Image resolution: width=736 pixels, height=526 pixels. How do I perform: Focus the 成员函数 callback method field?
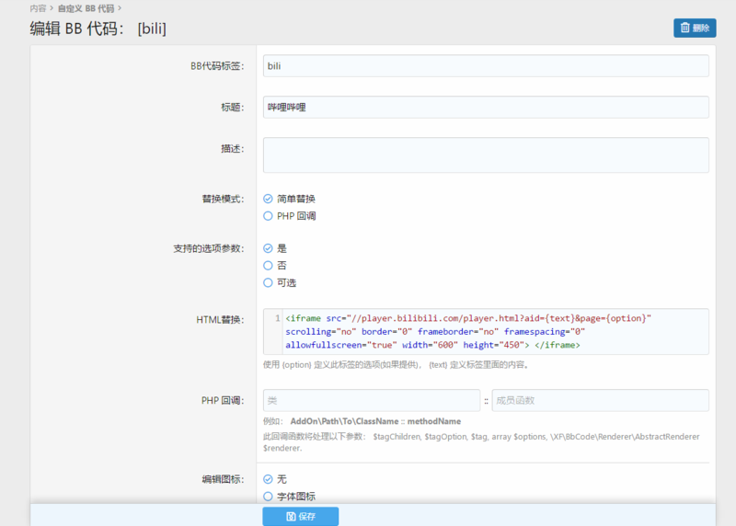click(600, 400)
